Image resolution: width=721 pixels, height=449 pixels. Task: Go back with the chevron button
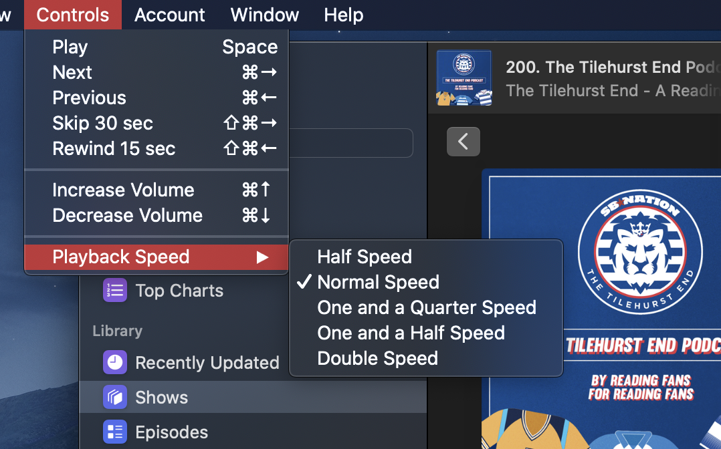(463, 142)
